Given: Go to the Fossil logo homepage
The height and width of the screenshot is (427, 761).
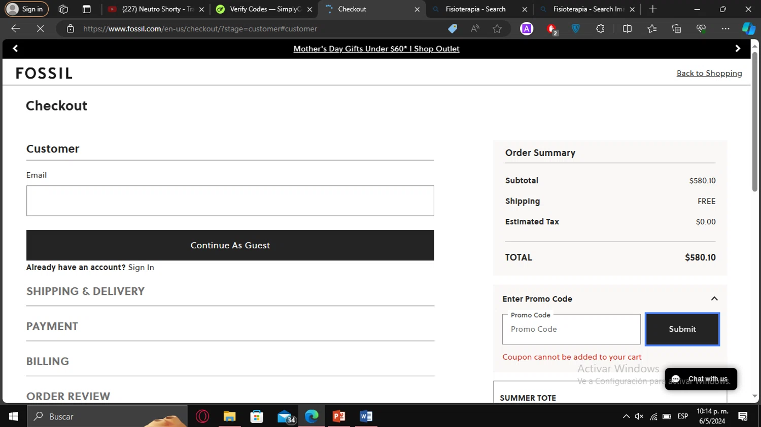Looking at the screenshot, I should pos(44,73).
